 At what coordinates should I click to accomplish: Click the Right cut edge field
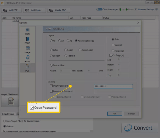[123, 70]
